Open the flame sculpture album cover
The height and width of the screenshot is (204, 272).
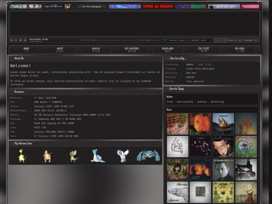(x=223, y=124)
